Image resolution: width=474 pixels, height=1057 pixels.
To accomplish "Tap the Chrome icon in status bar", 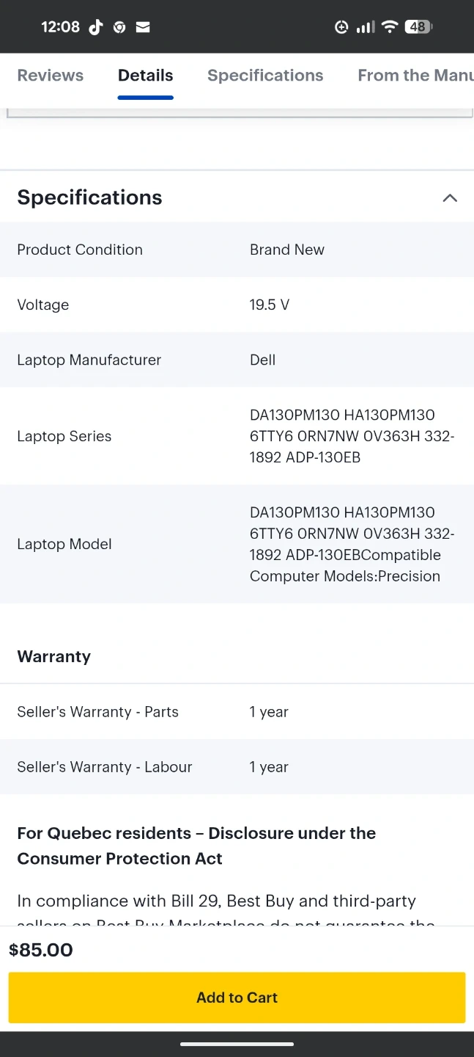I will [119, 27].
